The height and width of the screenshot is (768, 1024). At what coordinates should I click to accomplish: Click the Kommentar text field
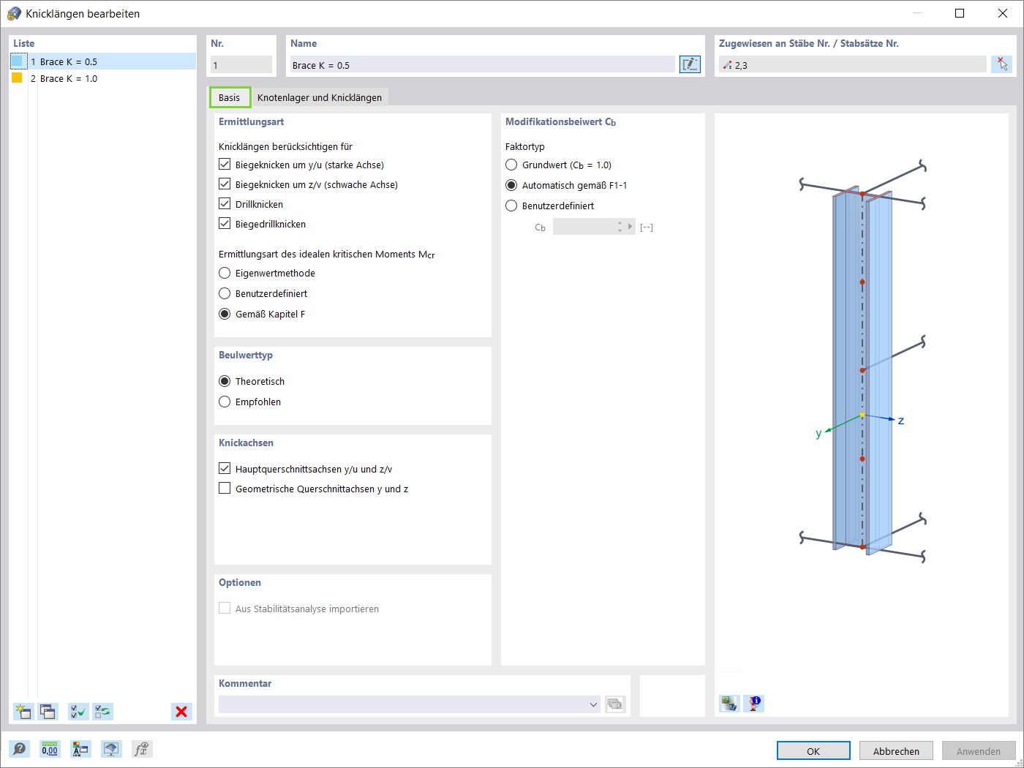409,704
